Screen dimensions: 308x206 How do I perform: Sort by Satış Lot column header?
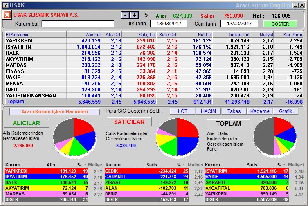tap(139, 35)
